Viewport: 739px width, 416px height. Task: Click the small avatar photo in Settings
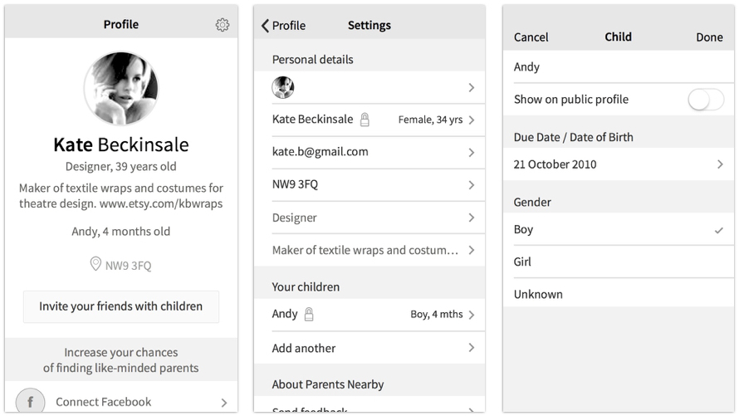click(283, 87)
